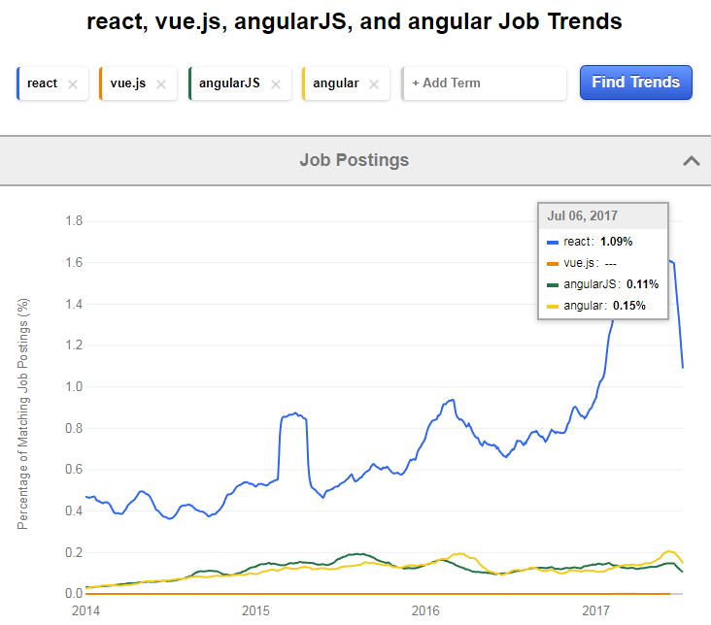Remove the angular term chip
Image resolution: width=711 pixels, height=625 pixels.
[375, 83]
